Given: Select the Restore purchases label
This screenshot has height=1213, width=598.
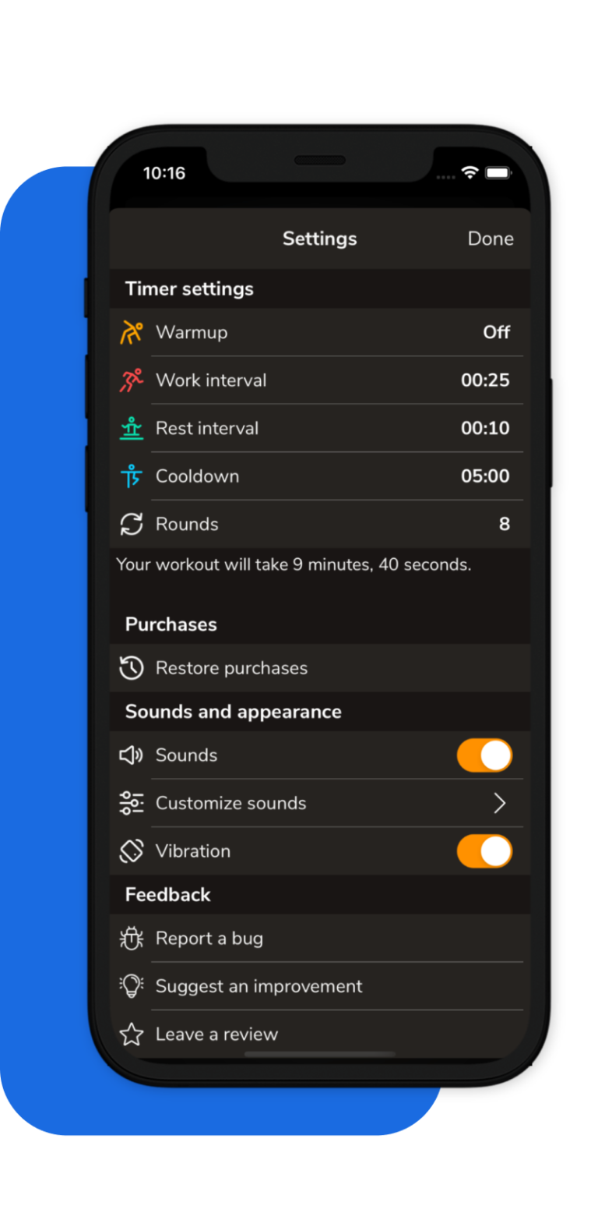Looking at the screenshot, I should click(x=231, y=668).
